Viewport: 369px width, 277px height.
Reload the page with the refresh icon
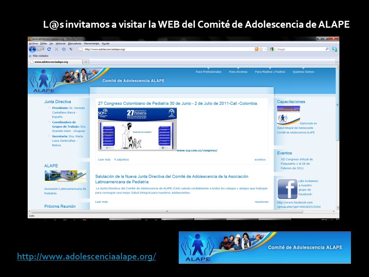click(x=49, y=49)
